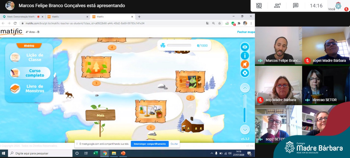
Task: Click the recenter map target icon
Action: tap(245, 73)
